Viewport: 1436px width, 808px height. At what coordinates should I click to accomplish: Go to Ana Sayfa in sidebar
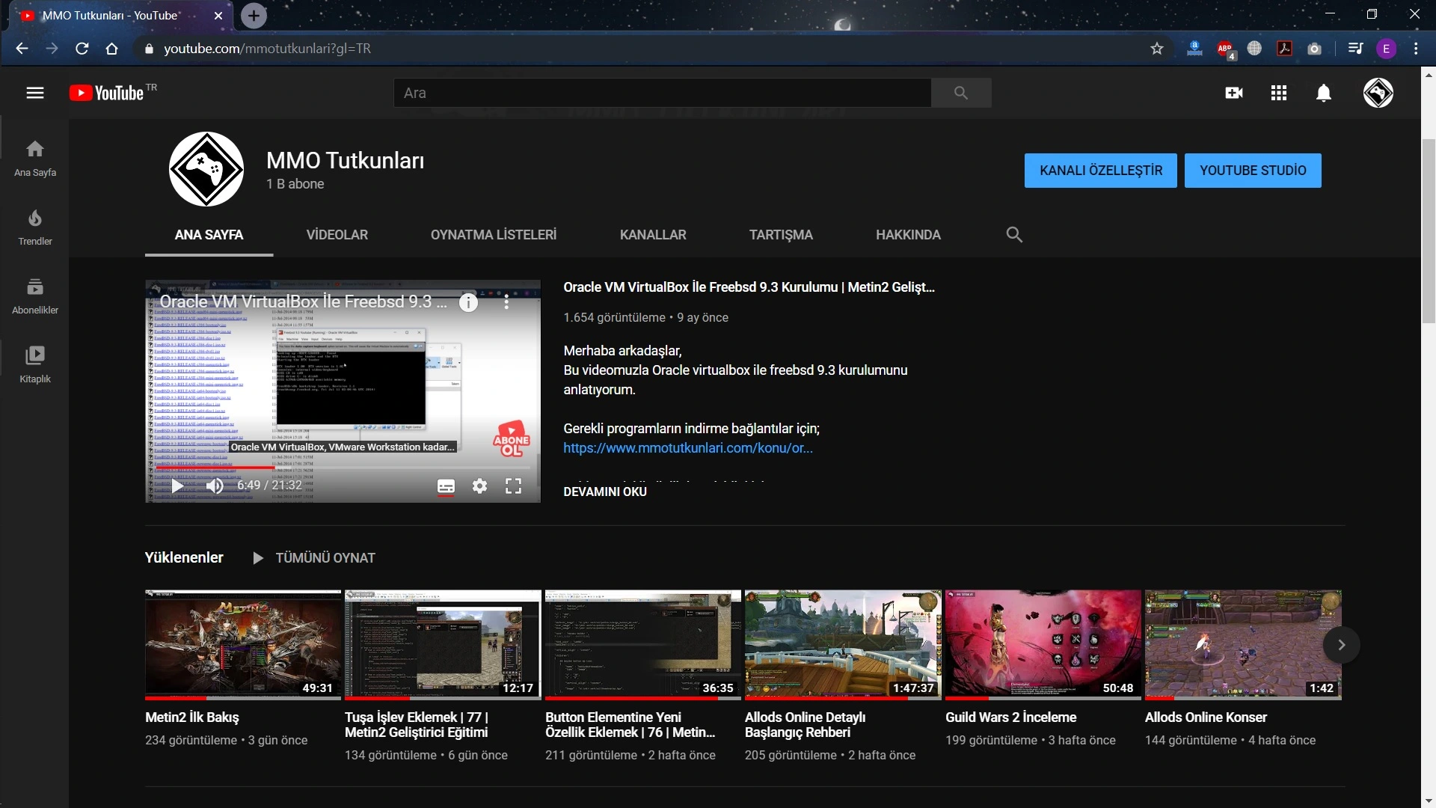point(35,159)
